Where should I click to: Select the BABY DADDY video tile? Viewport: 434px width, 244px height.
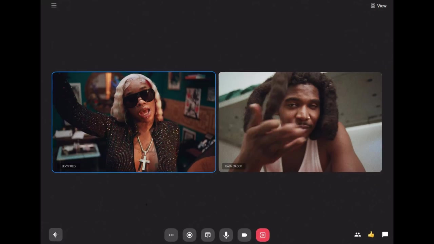(x=300, y=122)
